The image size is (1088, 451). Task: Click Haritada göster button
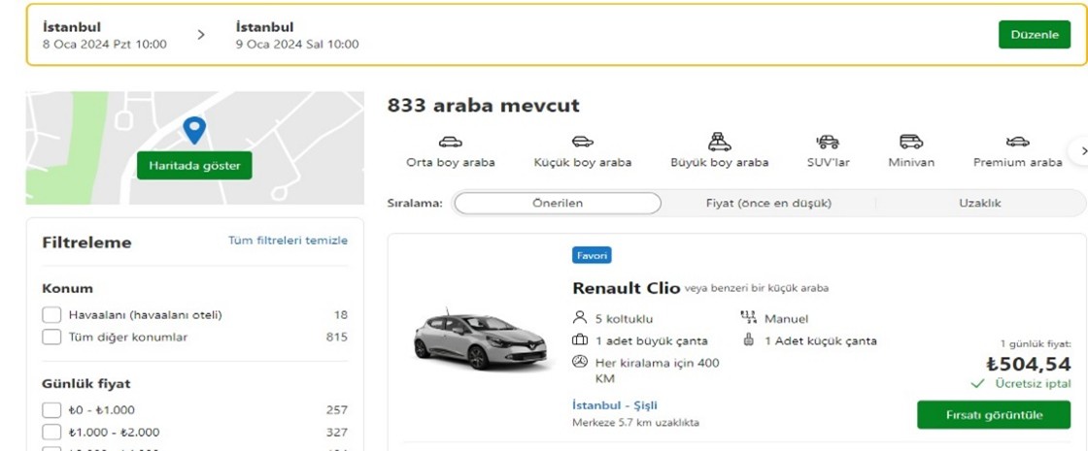pos(194,166)
